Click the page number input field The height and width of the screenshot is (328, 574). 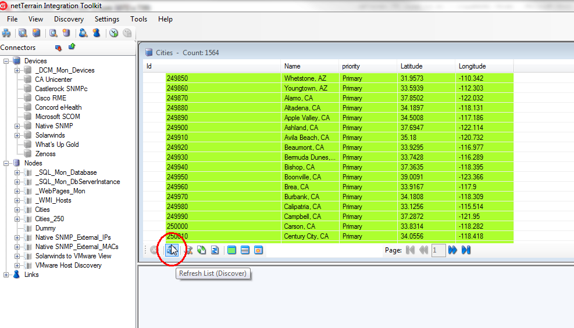(x=438, y=250)
